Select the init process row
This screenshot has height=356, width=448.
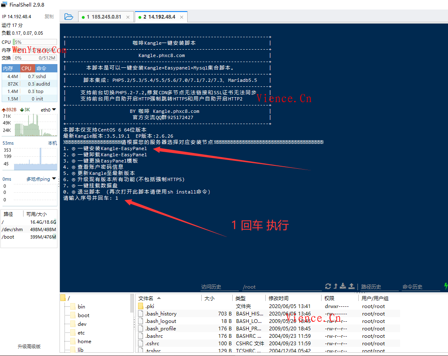(30, 99)
